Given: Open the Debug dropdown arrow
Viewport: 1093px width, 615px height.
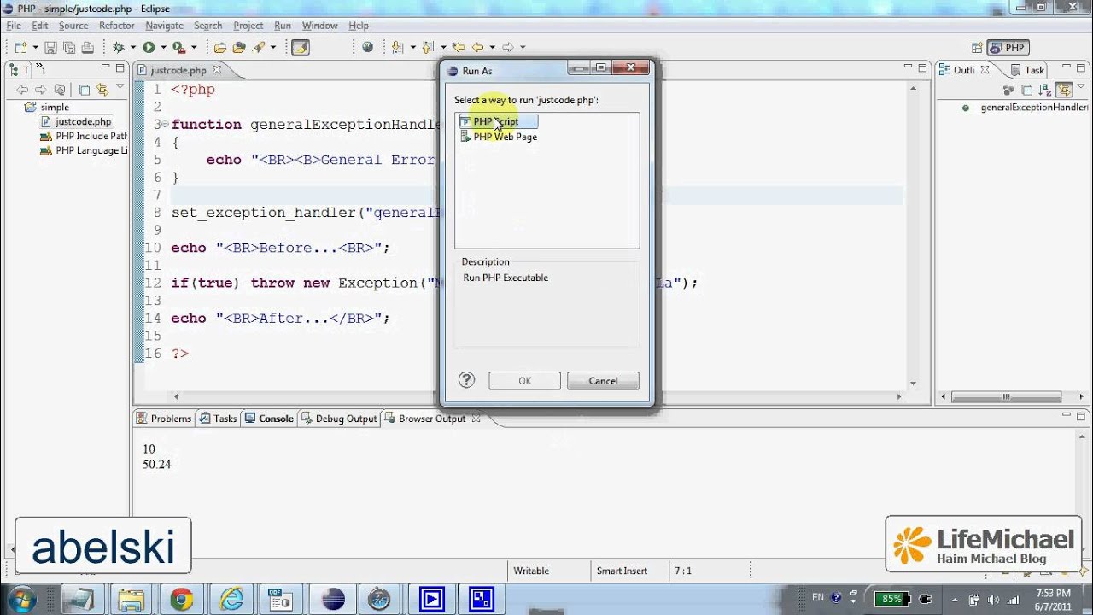Looking at the screenshot, I should [132, 48].
